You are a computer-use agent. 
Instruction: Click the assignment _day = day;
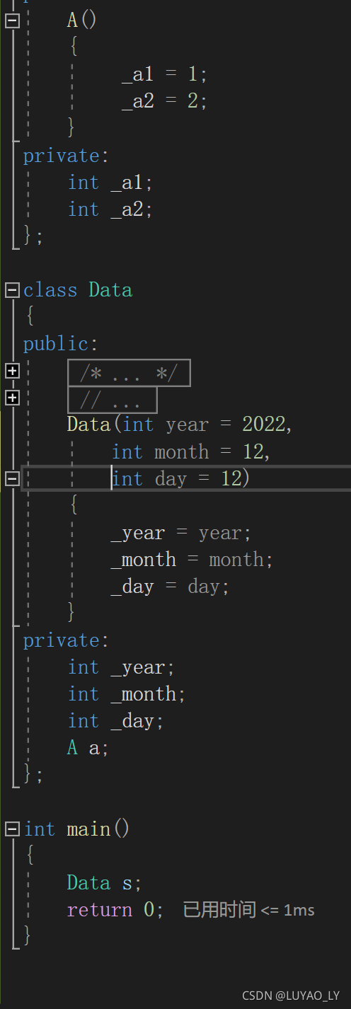coord(171,587)
